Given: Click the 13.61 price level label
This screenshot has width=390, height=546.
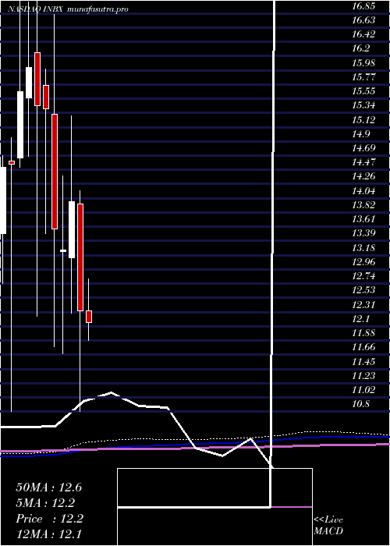Looking at the screenshot, I should [x=363, y=219].
